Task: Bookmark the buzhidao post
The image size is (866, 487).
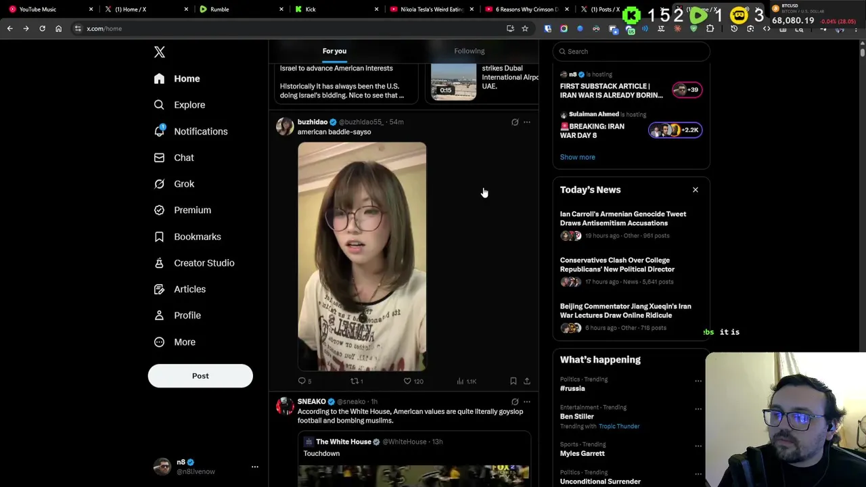Action: [513, 381]
